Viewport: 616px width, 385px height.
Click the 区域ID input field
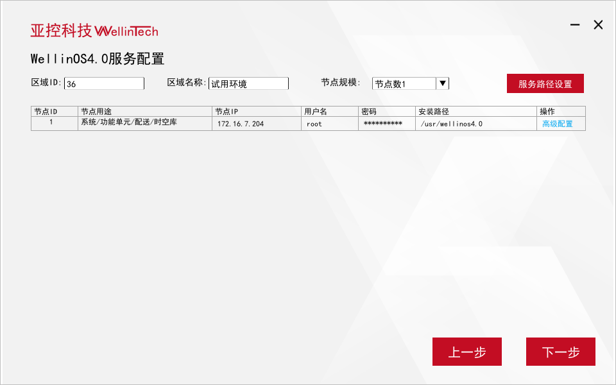point(104,83)
